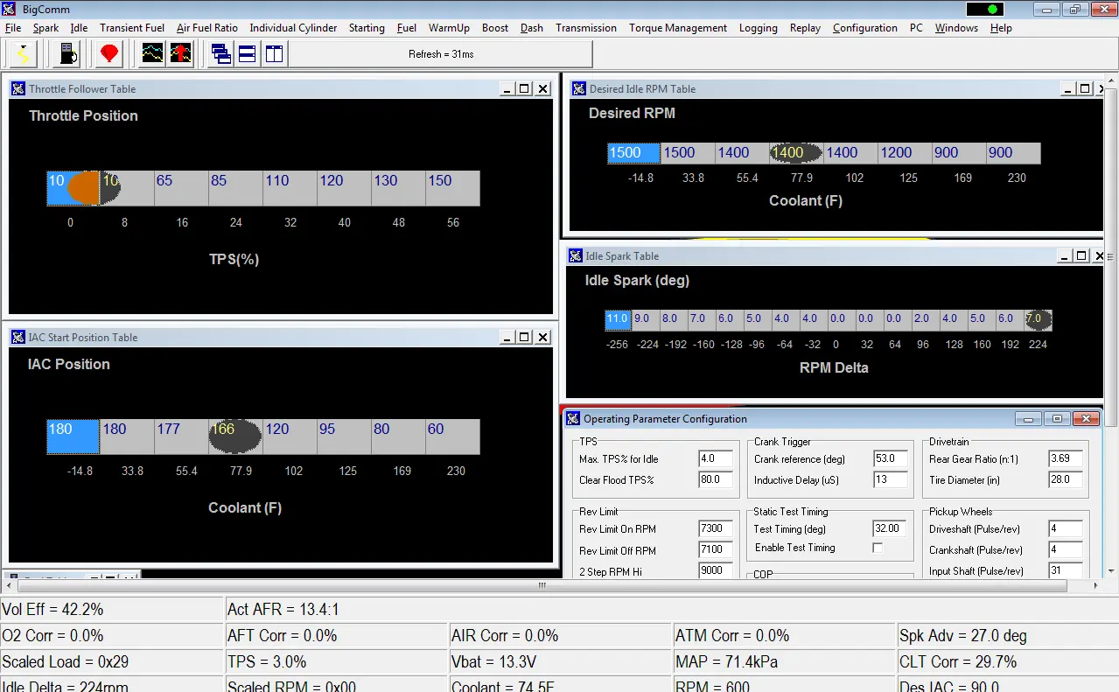Viewport: 1119px width, 692px height.
Task: Enable the Test Timing checkbox
Action: coord(878,548)
